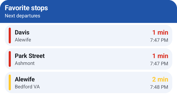Screen dimensions: 177x109
Task: Click the 1 min countdown for Park Street
Action: [160, 56]
